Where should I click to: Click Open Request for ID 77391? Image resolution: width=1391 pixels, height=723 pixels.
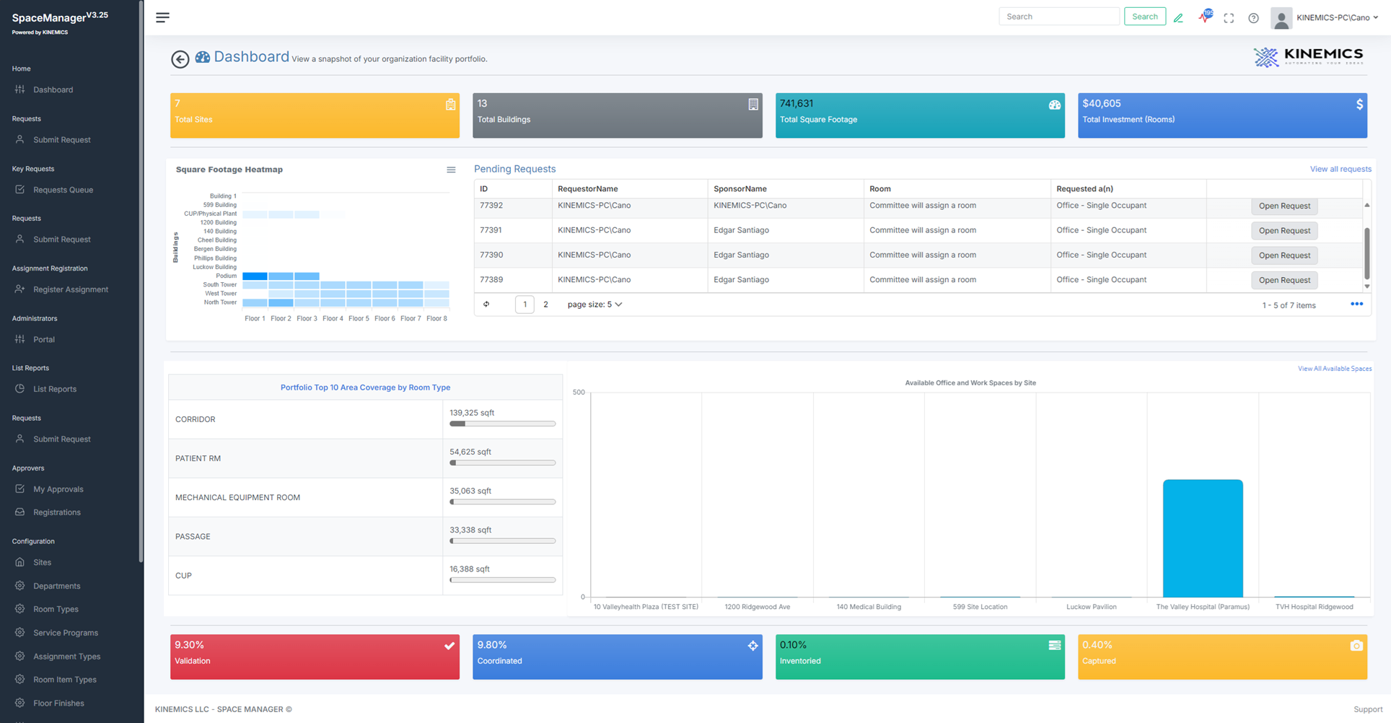(x=1284, y=231)
